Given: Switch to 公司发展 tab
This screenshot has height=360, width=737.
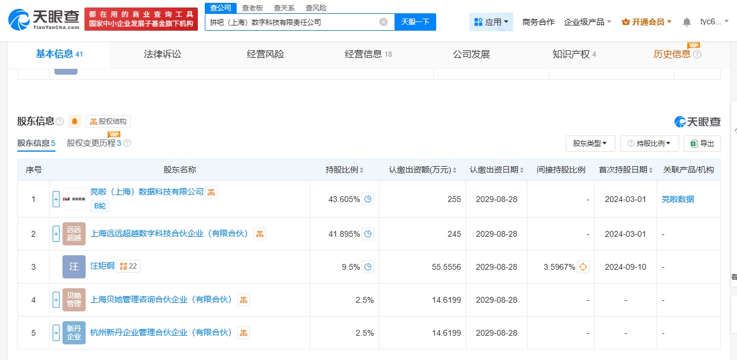Looking at the screenshot, I should coord(471,54).
